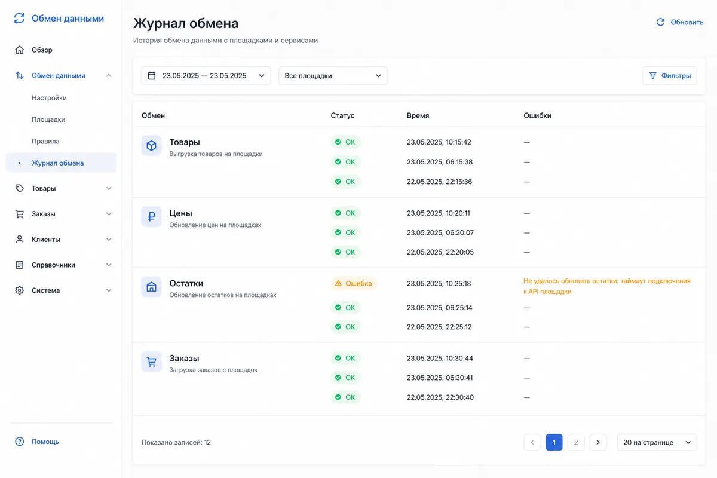Click the document icon next to Справочники

pyautogui.click(x=20, y=265)
